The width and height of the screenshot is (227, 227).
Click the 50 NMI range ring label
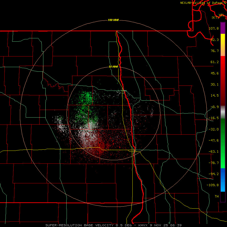[x=113, y=67]
